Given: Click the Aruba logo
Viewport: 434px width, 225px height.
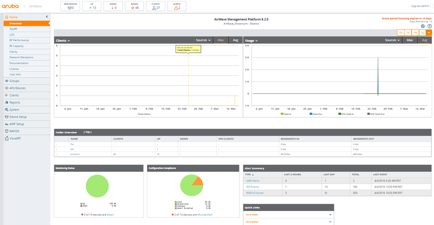Looking at the screenshot, I should [11, 6].
